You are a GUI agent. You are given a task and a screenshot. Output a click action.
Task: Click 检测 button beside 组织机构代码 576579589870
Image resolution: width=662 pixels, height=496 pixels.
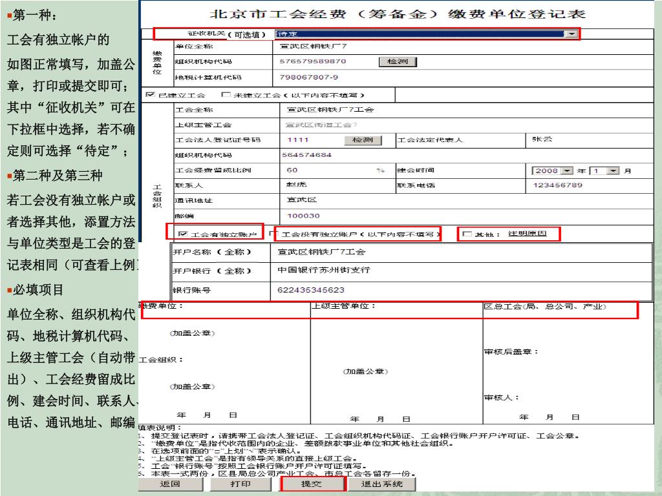(398, 61)
